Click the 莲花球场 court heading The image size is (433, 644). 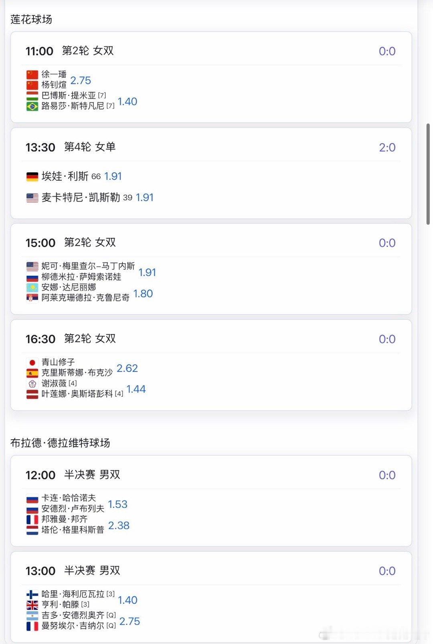click(31, 19)
